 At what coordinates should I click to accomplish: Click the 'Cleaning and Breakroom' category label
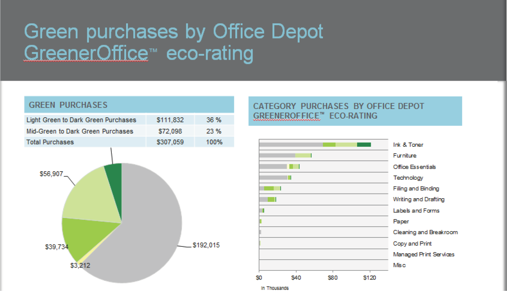(425, 232)
